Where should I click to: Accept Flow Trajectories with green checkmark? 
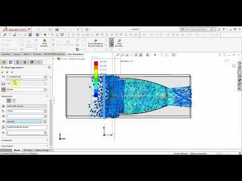(3, 72)
